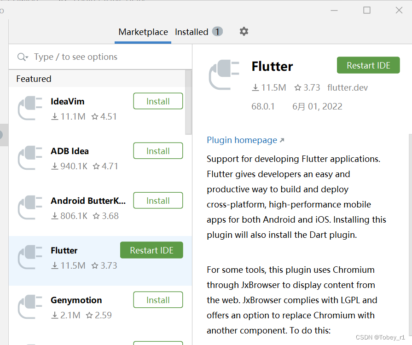Open the plugins settings gear menu

(244, 31)
